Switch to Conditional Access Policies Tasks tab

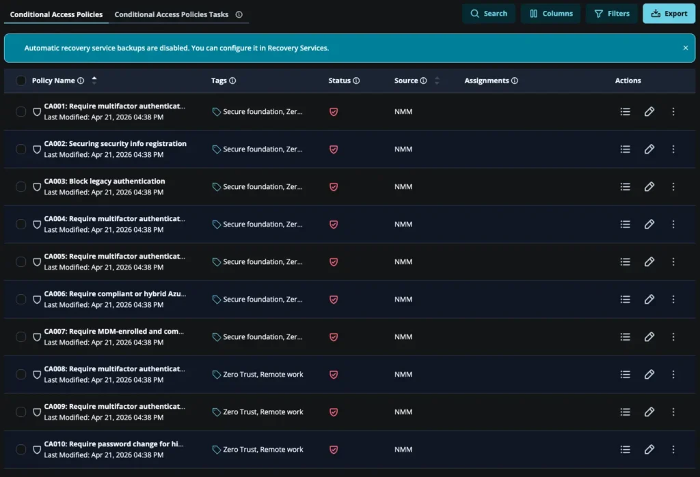[172, 14]
